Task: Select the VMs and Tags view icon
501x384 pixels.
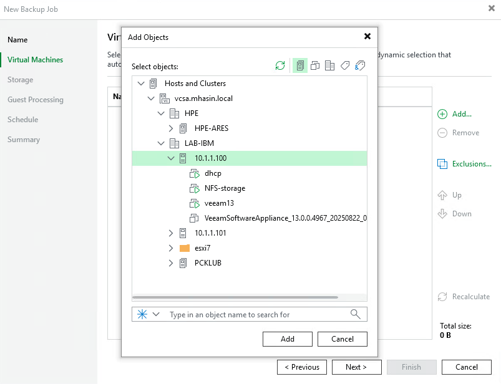Action: click(x=360, y=65)
